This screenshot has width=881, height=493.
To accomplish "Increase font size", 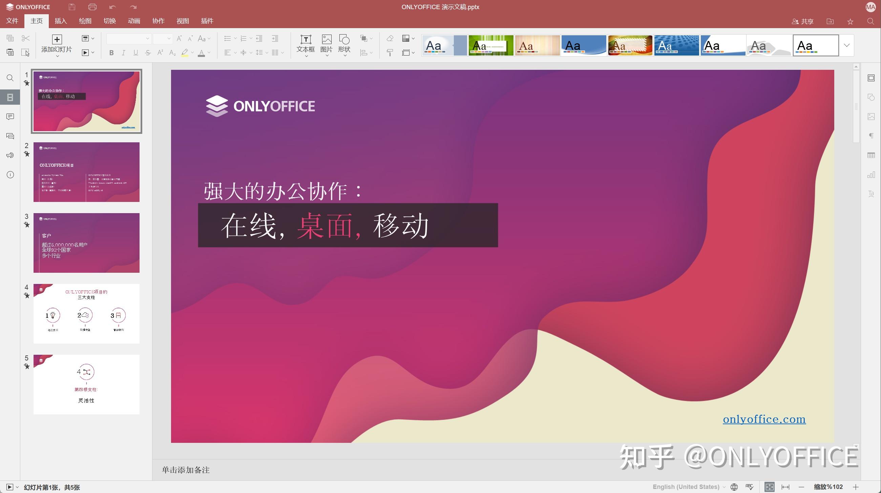I will tap(179, 38).
